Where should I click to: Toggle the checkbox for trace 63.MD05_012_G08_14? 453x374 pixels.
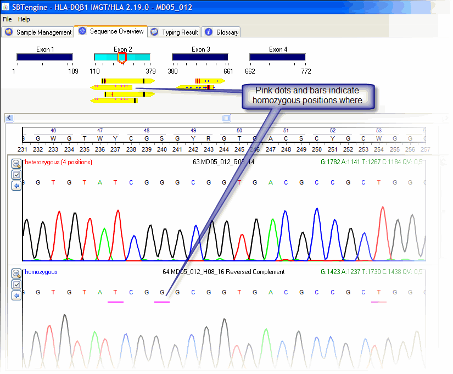16,175
